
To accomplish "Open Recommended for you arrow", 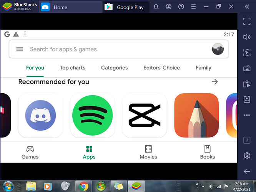I will (x=215, y=82).
